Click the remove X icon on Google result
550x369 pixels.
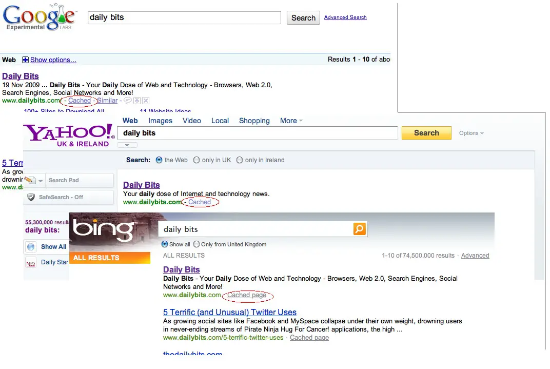(x=146, y=101)
